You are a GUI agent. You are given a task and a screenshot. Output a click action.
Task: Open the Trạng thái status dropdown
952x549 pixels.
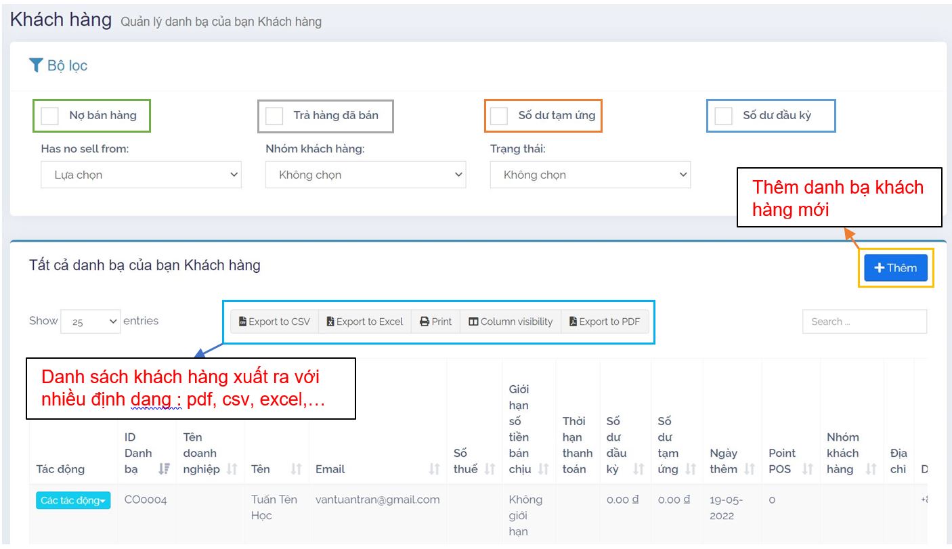point(590,175)
